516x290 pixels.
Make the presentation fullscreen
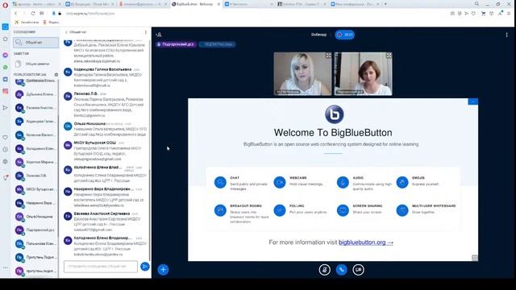(475, 258)
